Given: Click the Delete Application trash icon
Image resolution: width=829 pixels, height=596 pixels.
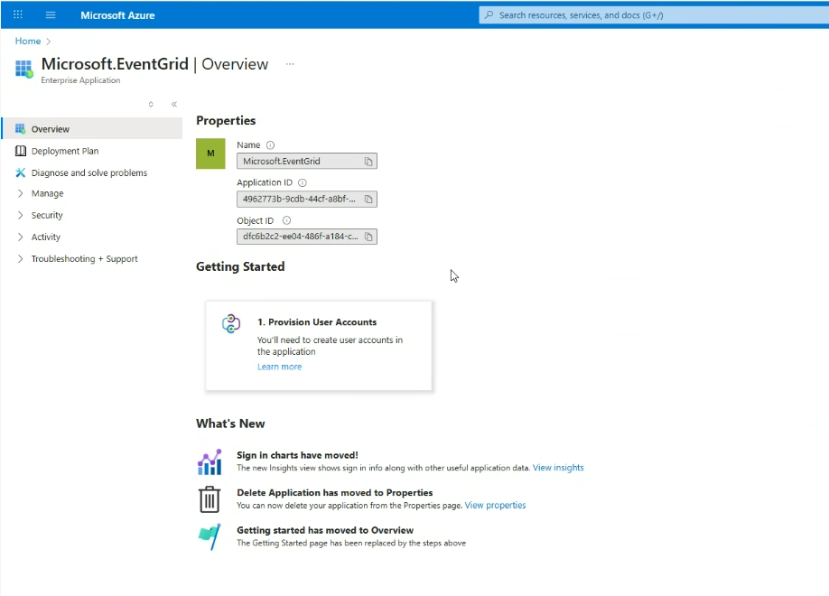Looking at the screenshot, I should pos(210,499).
